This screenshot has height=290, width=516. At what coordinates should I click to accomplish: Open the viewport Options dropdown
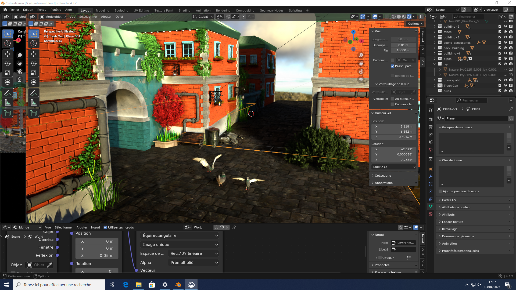point(415,24)
